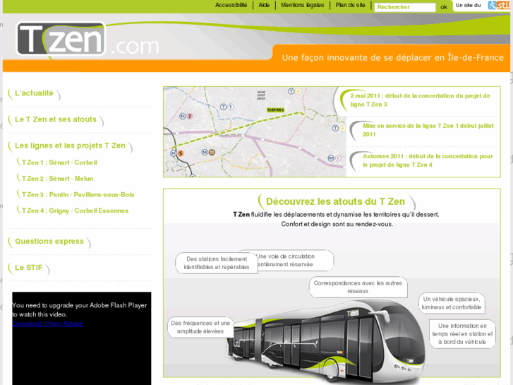Open the Le STIF section

(29, 268)
